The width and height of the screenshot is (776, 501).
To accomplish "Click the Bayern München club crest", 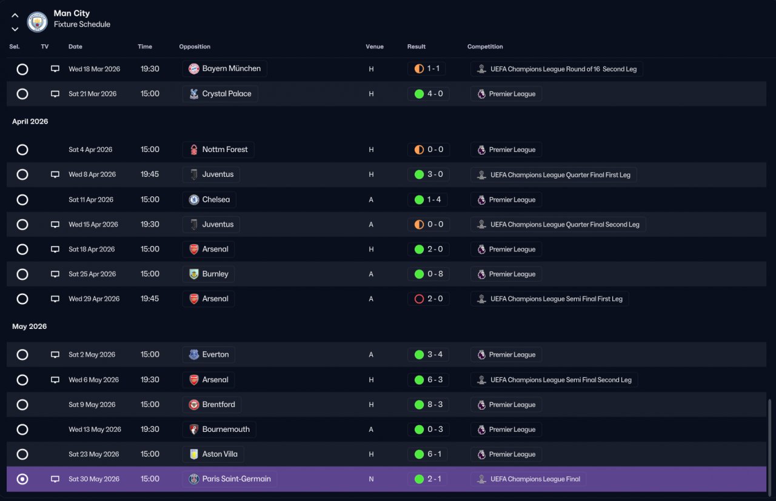I will (x=194, y=68).
